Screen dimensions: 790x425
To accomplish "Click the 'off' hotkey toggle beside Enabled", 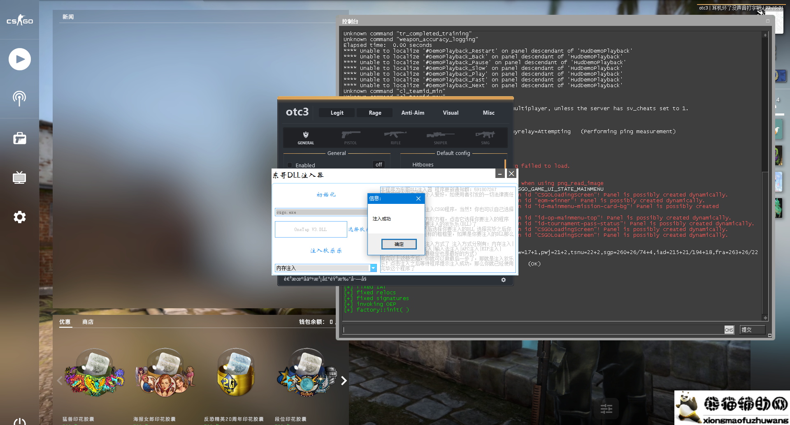I will (379, 164).
